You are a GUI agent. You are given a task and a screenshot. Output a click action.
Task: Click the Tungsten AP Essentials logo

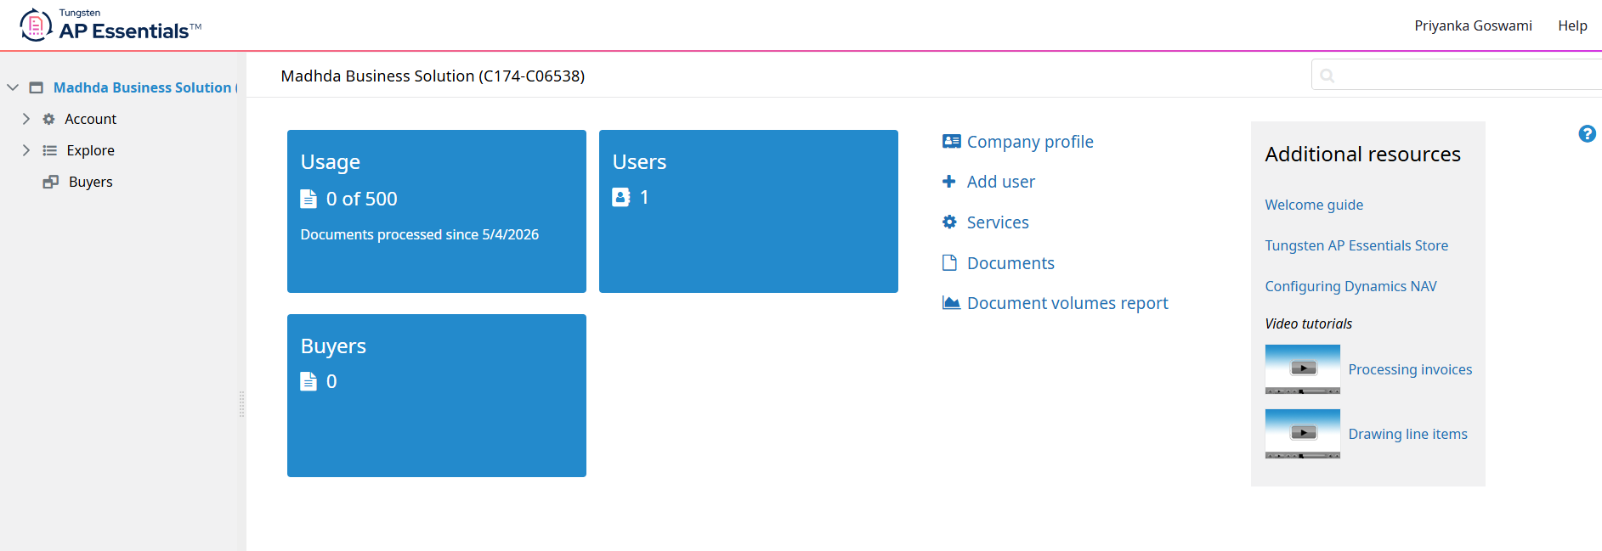coord(110,25)
